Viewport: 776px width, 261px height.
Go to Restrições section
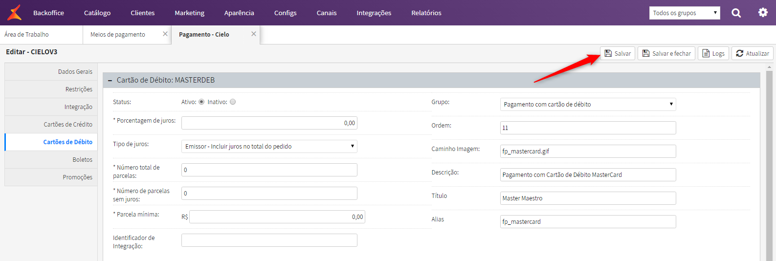[x=51, y=89]
